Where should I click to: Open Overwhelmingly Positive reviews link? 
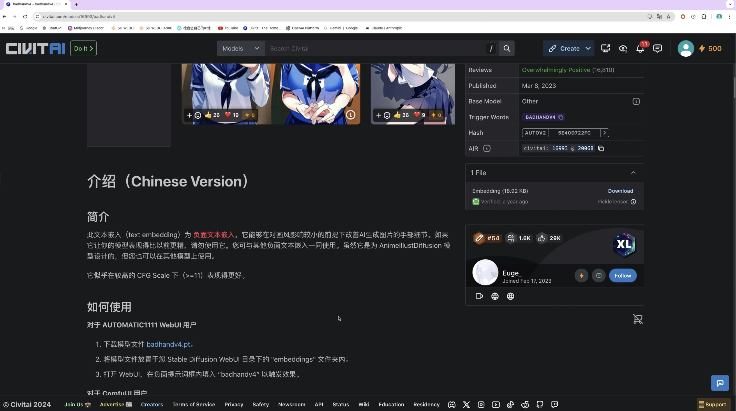point(556,70)
